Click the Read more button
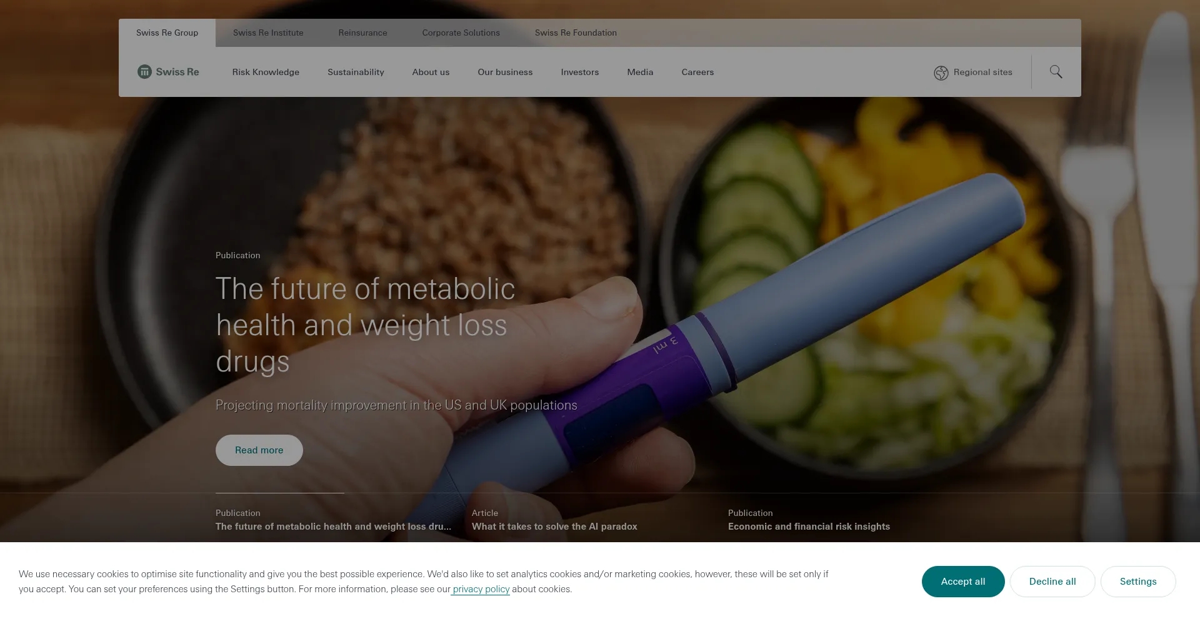The width and height of the screenshot is (1200, 621). (x=259, y=450)
